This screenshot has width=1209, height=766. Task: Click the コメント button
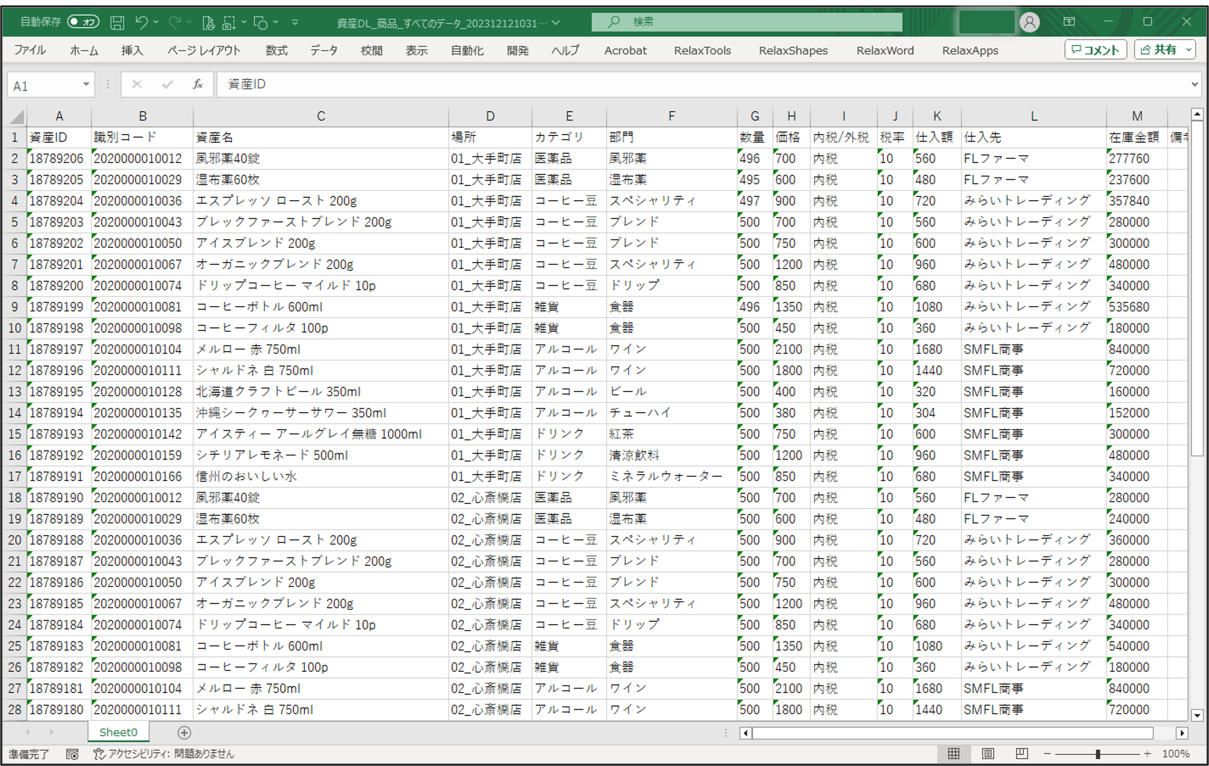[1095, 50]
